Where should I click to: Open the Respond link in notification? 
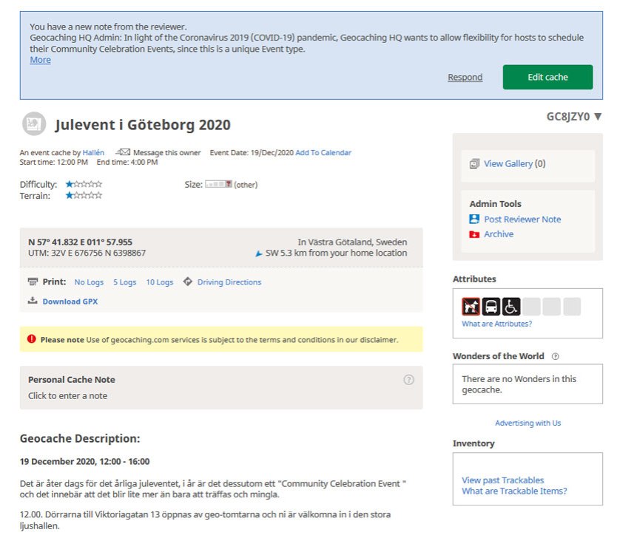(465, 78)
